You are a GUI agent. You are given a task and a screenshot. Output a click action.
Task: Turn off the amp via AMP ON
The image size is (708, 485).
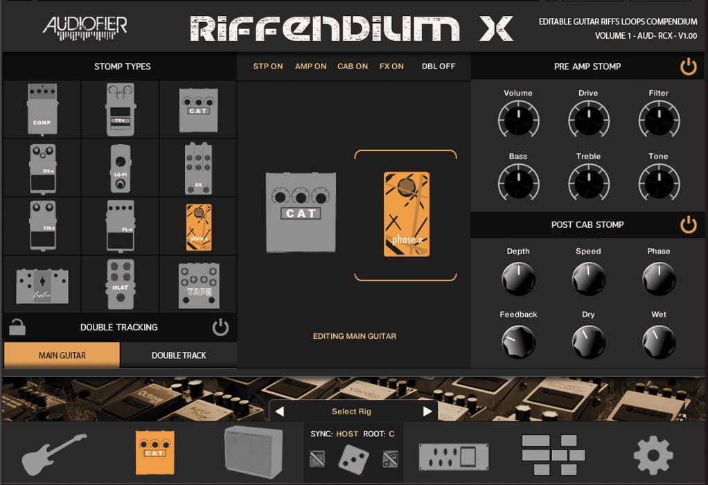pyautogui.click(x=310, y=67)
